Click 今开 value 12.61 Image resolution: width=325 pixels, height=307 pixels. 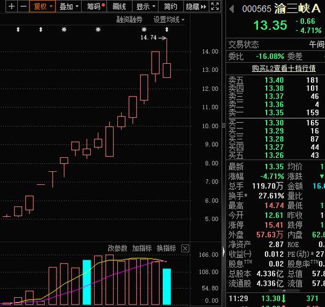pyautogui.click(x=274, y=216)
